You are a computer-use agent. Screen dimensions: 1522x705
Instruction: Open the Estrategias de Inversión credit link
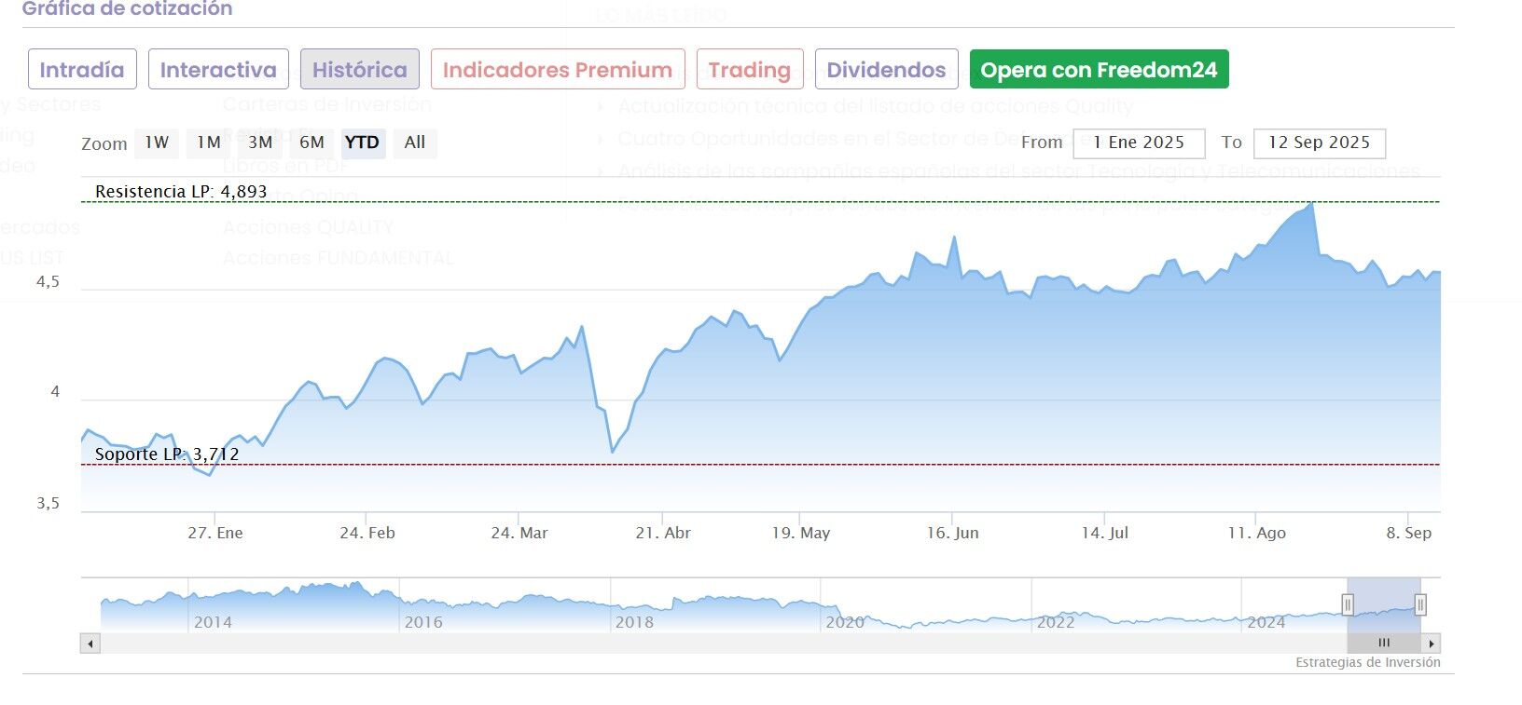click(1367, 662)
